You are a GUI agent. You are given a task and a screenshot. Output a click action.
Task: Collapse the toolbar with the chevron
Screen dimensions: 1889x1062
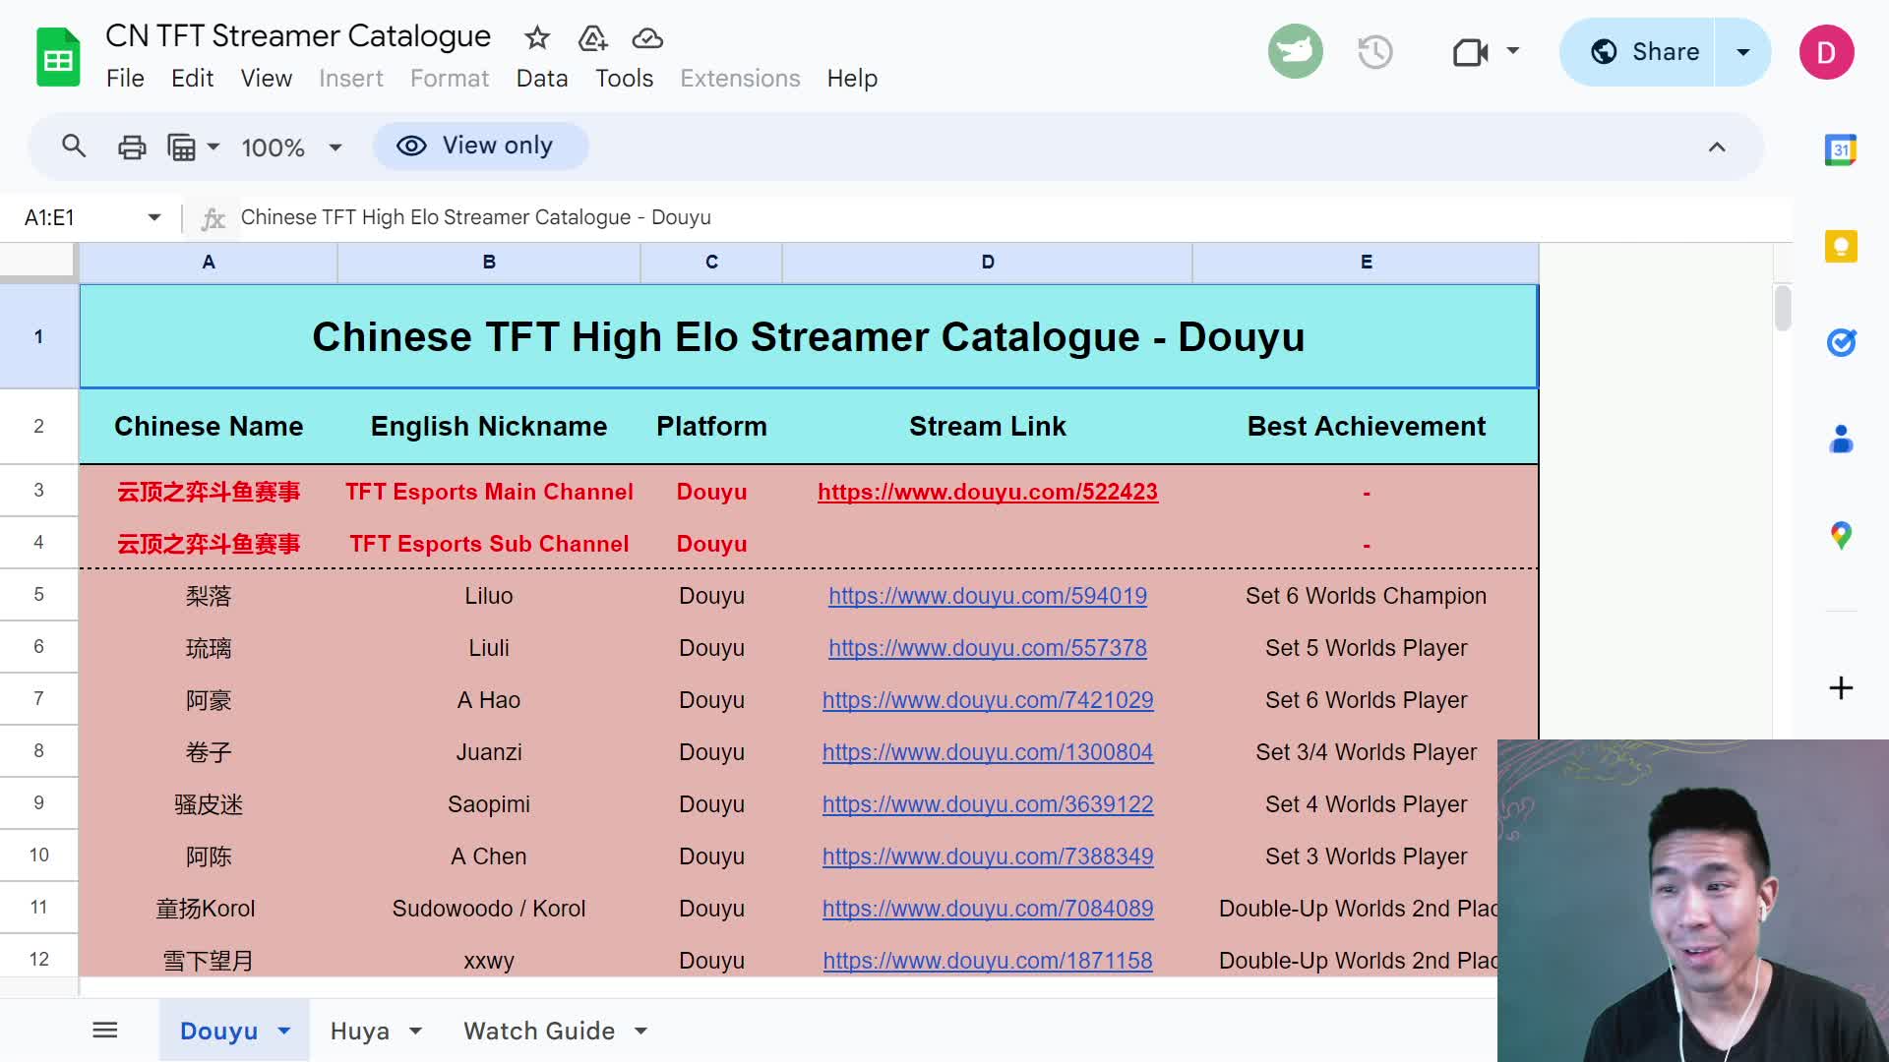pyautogui.click(x=1716, y=147)
